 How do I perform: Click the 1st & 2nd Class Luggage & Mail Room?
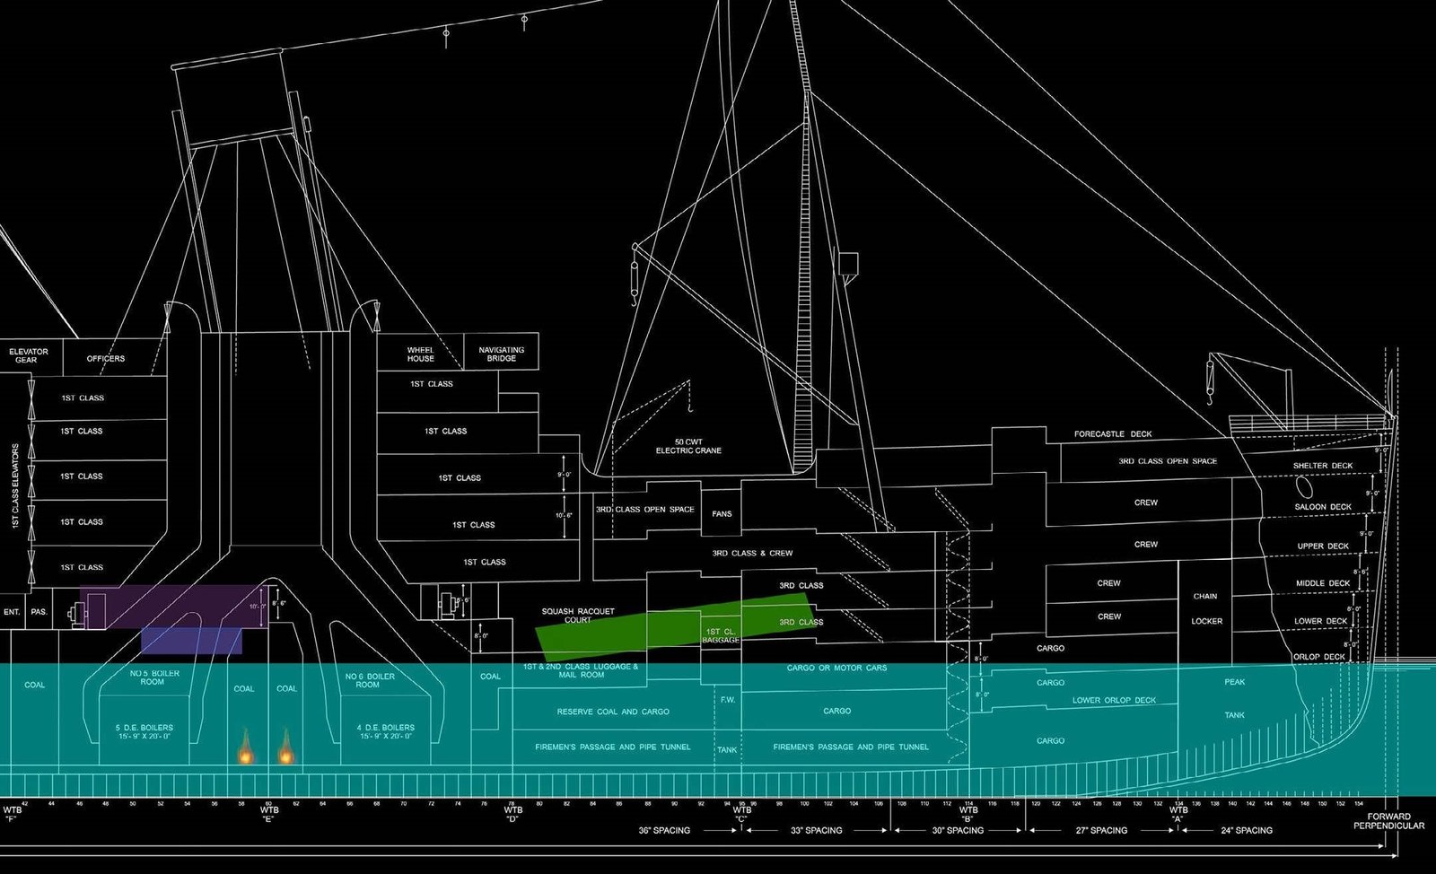point(581,671)
